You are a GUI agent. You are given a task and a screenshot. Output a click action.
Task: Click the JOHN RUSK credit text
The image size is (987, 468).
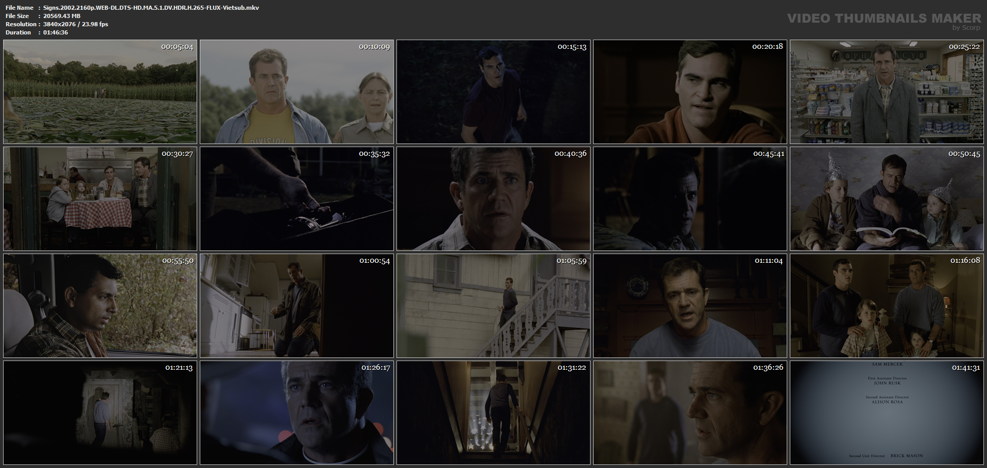887,383
